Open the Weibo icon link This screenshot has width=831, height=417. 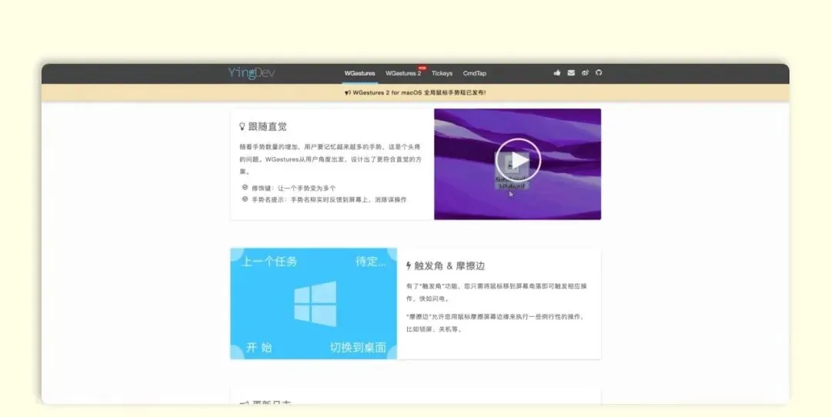pyautogui.click(x=585, y=72)
